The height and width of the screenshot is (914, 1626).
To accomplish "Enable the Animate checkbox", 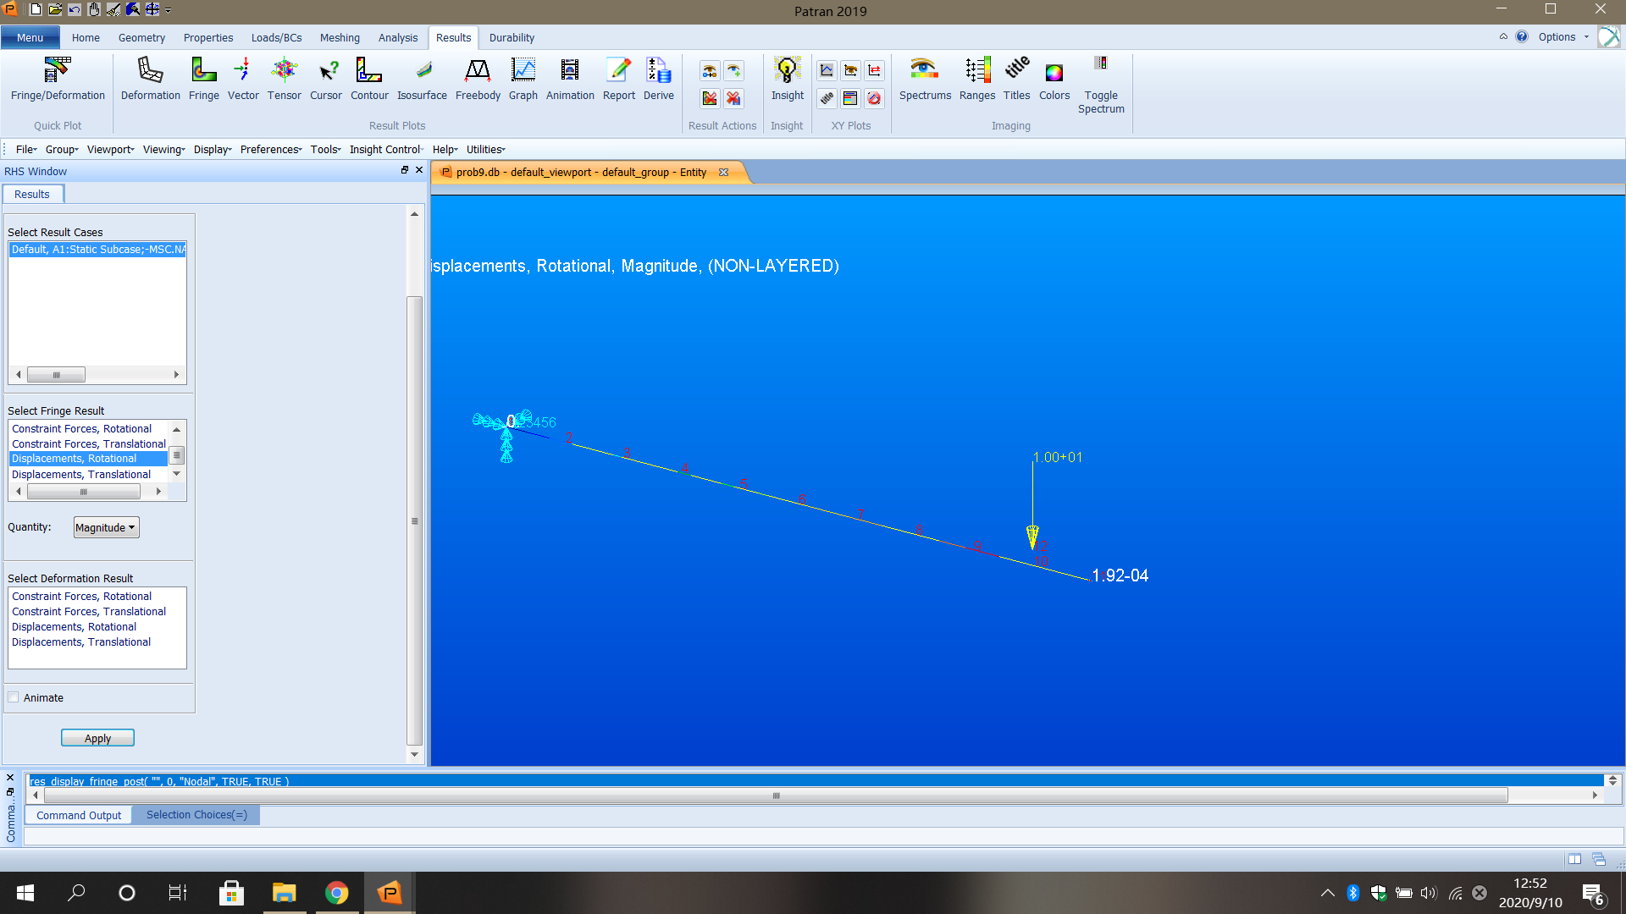I will tap(14, 697).
